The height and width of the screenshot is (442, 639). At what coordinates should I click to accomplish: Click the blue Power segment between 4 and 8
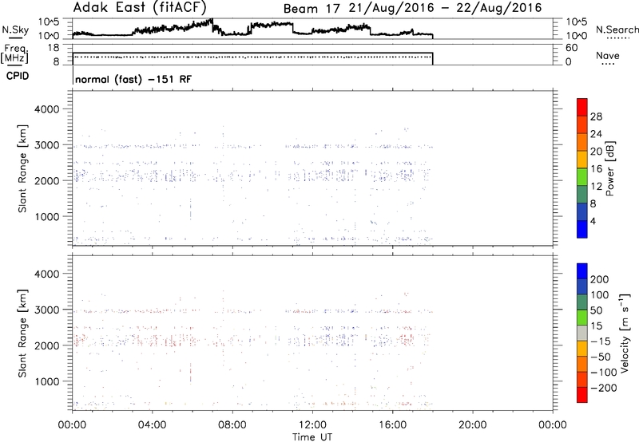point(582,212)
